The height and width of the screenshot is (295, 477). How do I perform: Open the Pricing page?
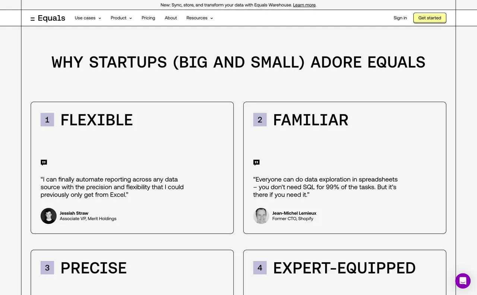click(x=148, y=18)
